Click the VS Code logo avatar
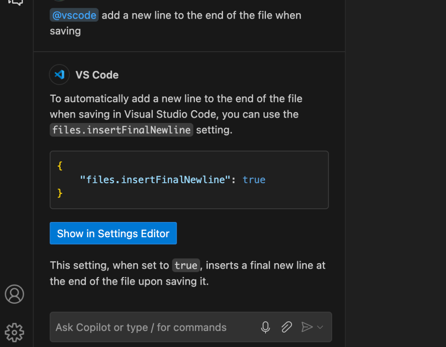The height and width of the screenshot is (347, 446). coord(59,75)
